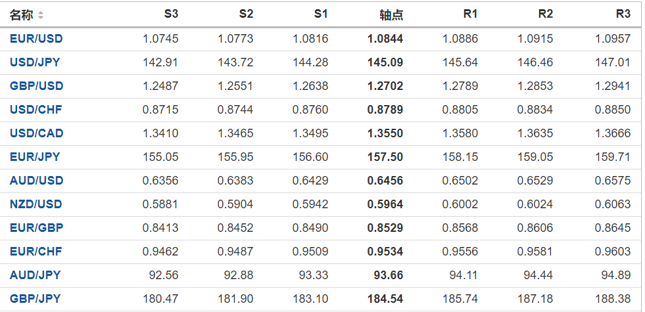Click the EUR/USD pivot value 1.0844
Screen dimensions: 645x312
(385, 39)
